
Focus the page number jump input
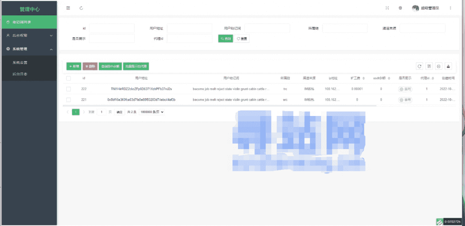click(101, 112)
